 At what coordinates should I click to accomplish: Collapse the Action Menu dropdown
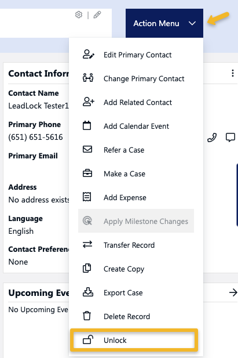164,23
